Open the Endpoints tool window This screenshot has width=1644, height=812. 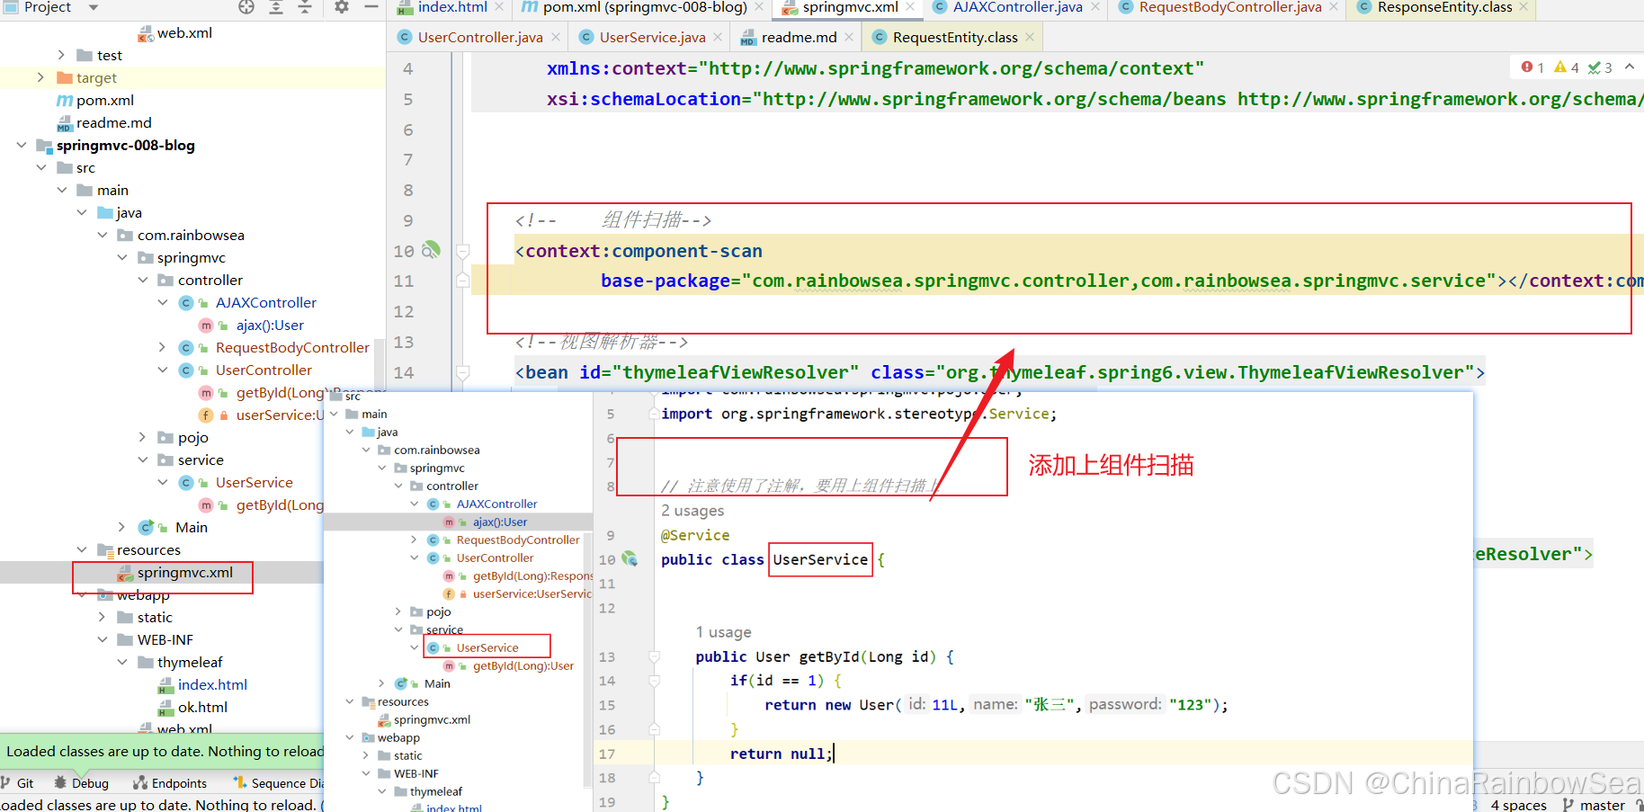tap(170, 783)
